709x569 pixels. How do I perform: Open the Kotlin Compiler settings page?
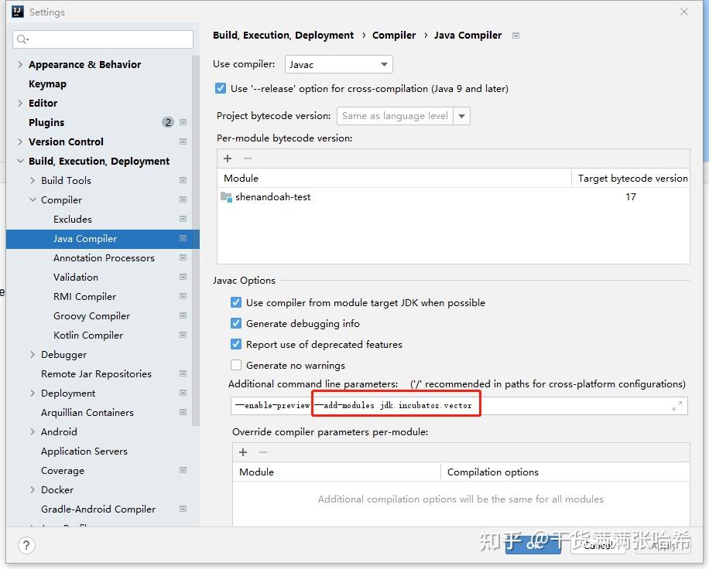[88, 336]
